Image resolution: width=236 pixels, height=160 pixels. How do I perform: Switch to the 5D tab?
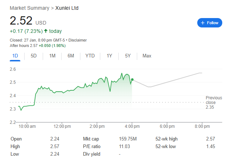click(34, 56)
